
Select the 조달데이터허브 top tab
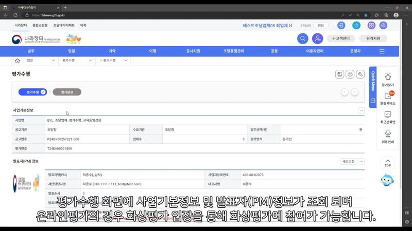[x=64, y=25]
